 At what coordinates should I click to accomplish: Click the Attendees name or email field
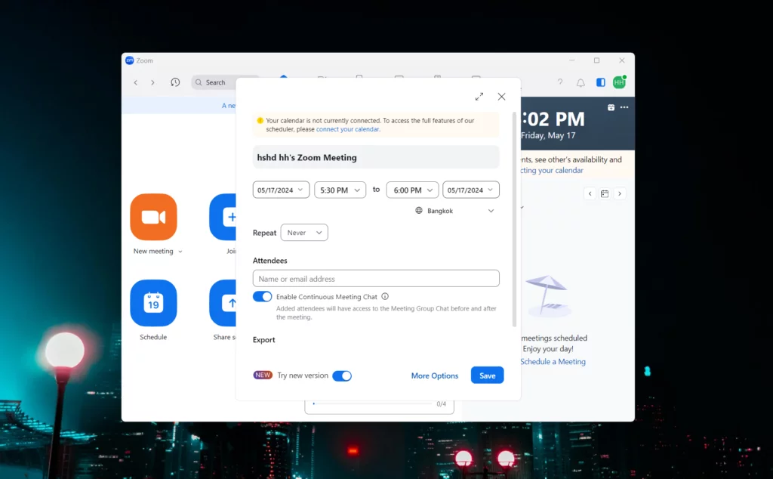click(x=376, y=279)
